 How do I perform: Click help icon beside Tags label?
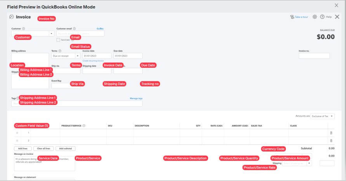point(17,98)
